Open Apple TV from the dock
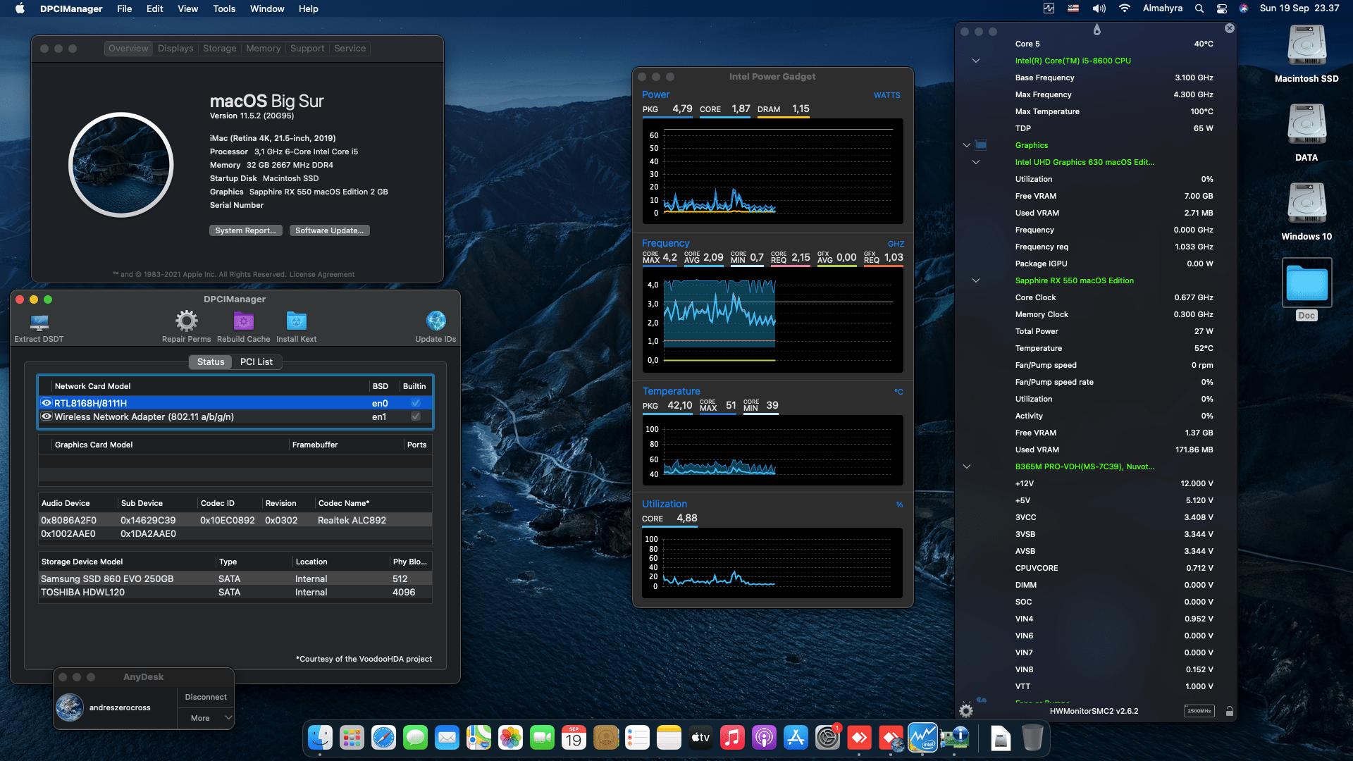Screen dimensions: 1353x761 click(x=700, y=738)
